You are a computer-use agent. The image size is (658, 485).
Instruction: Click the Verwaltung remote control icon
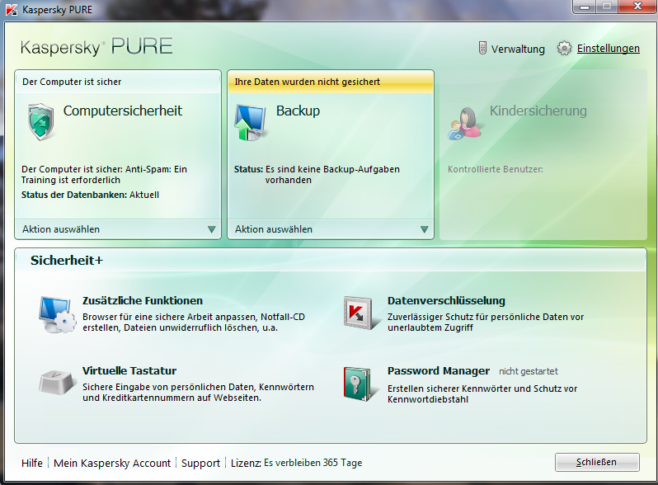[483, 48]
